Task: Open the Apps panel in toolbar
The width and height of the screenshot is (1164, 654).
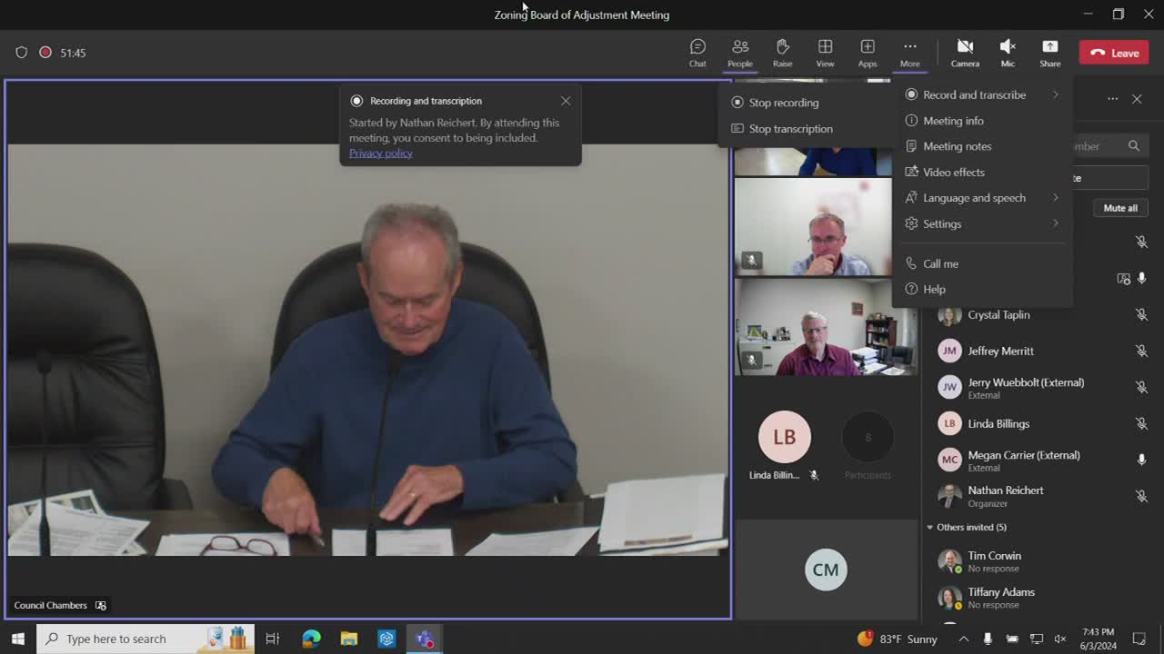Action: (x=868, y=53)
